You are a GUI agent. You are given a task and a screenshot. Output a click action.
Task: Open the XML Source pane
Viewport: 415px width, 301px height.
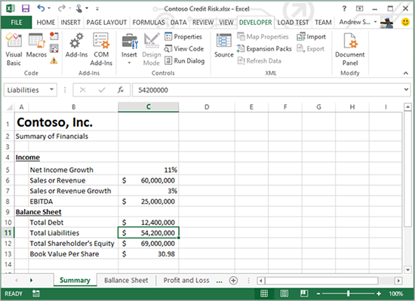click(x=224, y=45)
